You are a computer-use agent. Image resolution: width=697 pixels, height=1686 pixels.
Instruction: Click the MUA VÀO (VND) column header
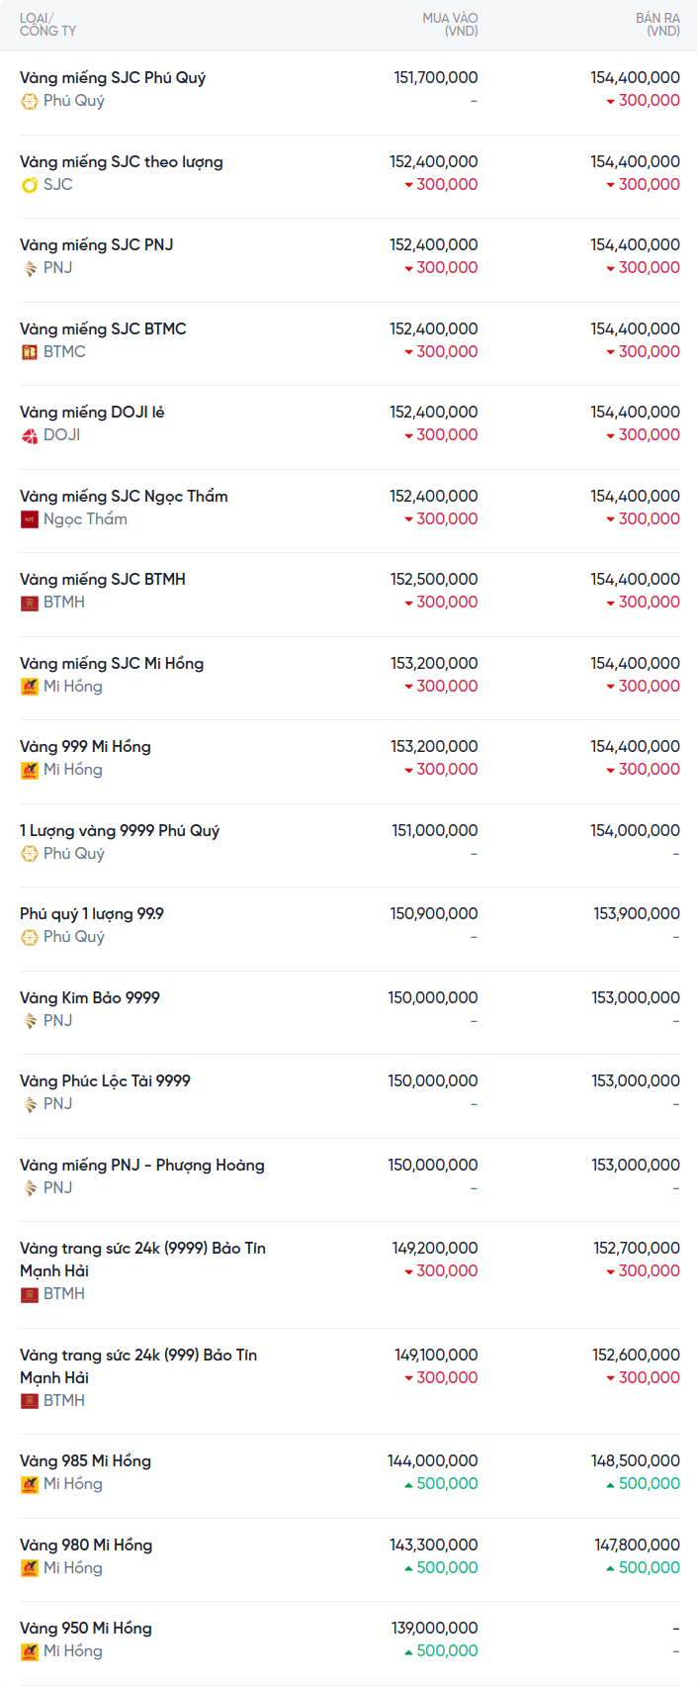pos(450,25)
